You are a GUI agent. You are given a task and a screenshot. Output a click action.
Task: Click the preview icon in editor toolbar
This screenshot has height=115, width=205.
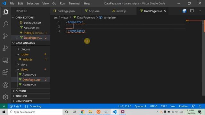(x=184, y=11)
